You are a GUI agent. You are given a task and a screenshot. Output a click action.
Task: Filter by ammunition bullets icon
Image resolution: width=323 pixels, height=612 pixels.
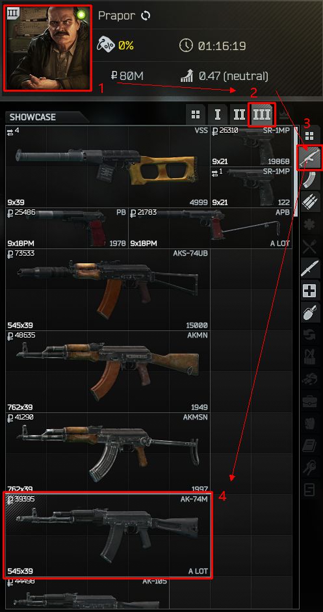(309, 204)
